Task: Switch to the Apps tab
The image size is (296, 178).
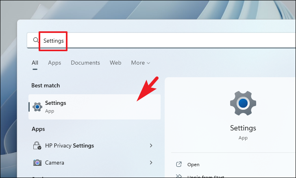Action: point(54,63)
